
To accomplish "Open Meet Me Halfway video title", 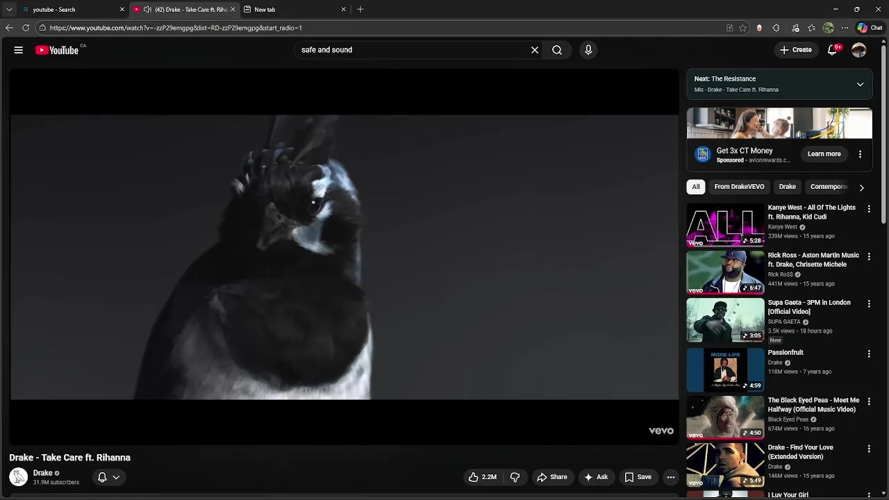I will pyautogui.click(x=813, y=405).
